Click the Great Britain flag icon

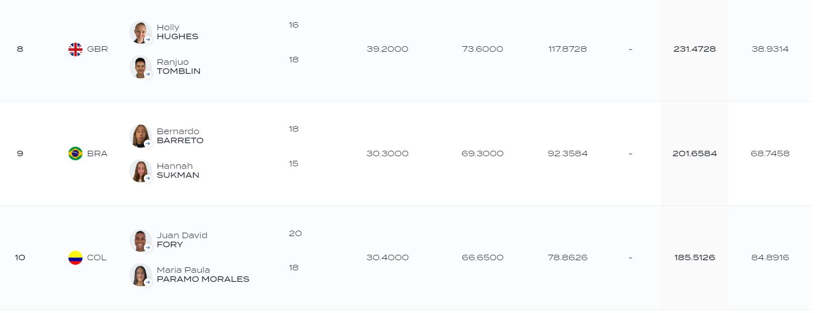tap(75, 49)
